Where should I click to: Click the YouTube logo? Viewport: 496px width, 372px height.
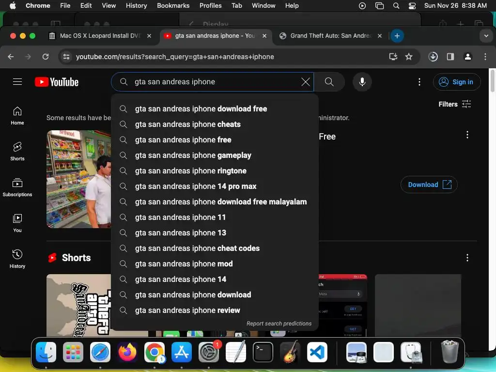pyautogui.click(x=57, y=82)
